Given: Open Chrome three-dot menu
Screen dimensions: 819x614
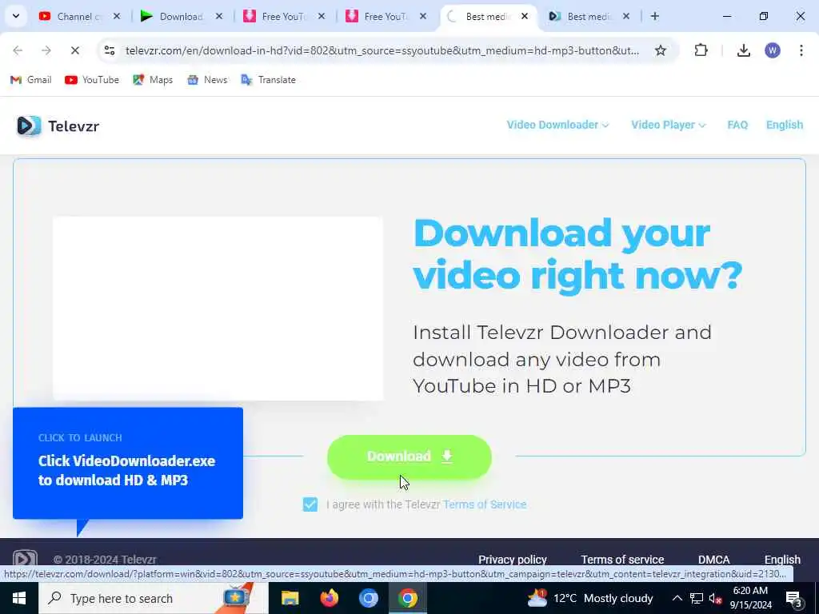Looking at the screenshot, I should tap(801, 50).
